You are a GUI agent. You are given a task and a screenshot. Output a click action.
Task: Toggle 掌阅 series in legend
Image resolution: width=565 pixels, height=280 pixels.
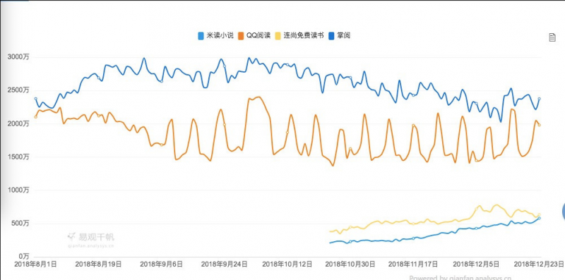[340, 35]
